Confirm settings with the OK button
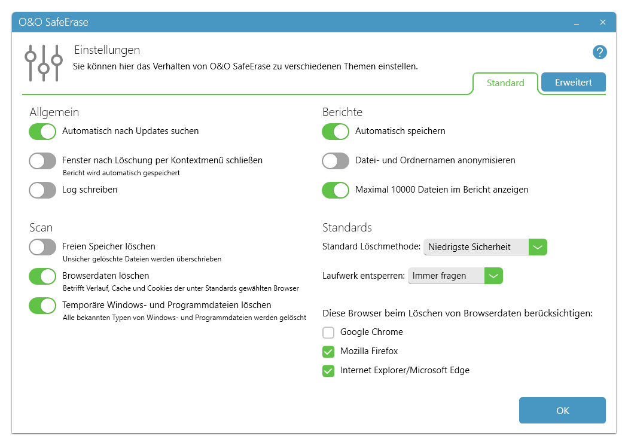This screenshot has width=628, height=445. tap(562, 410)
